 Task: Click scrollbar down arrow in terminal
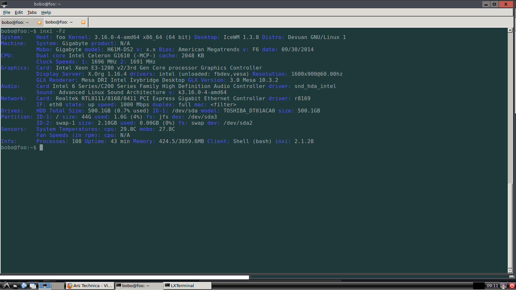point(510,270)
